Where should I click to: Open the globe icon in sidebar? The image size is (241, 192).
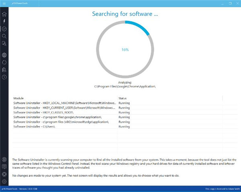click(4, 55)
